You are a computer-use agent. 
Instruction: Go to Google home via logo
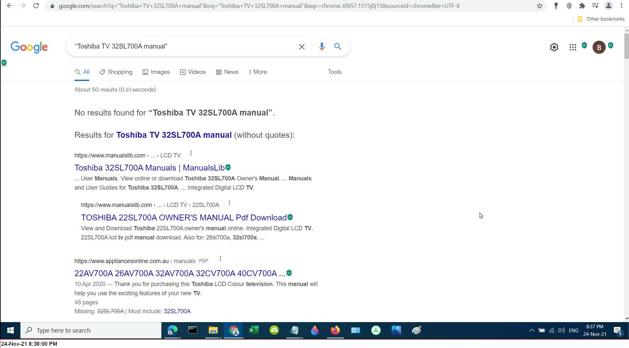coord(29,47)
